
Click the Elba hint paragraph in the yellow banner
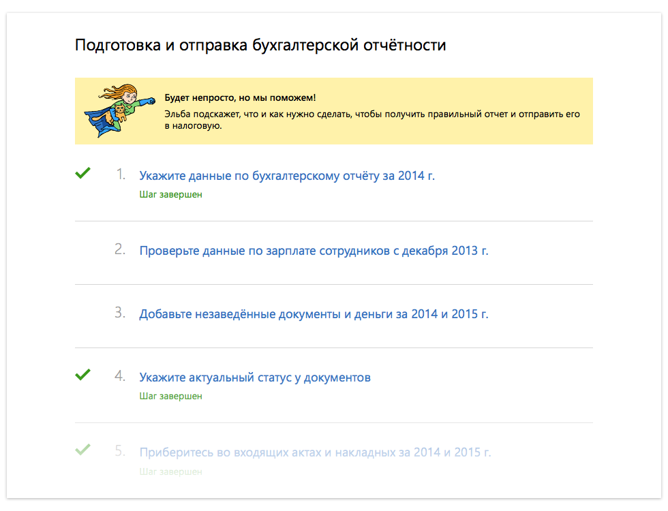pyautogui.click(x=372, y=120)
